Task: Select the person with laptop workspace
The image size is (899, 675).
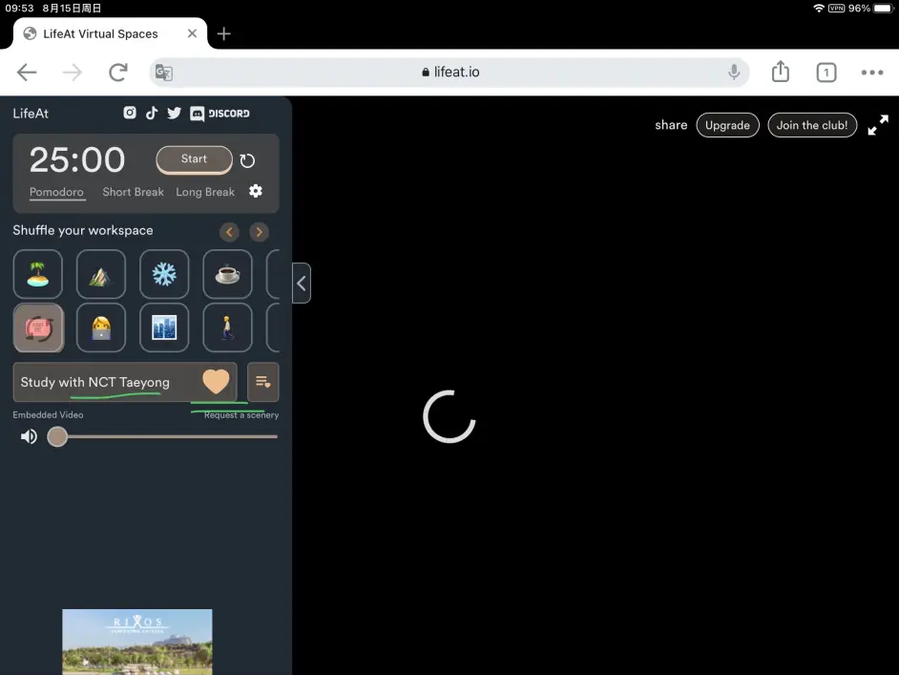Action: coord(101,327)
